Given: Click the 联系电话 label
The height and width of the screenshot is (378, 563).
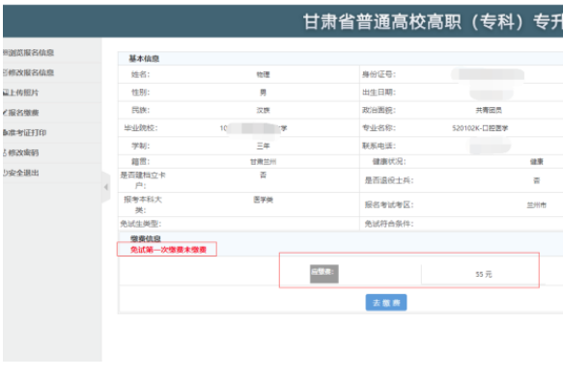Looking at the screenshot, I should [x=379, y=146].
